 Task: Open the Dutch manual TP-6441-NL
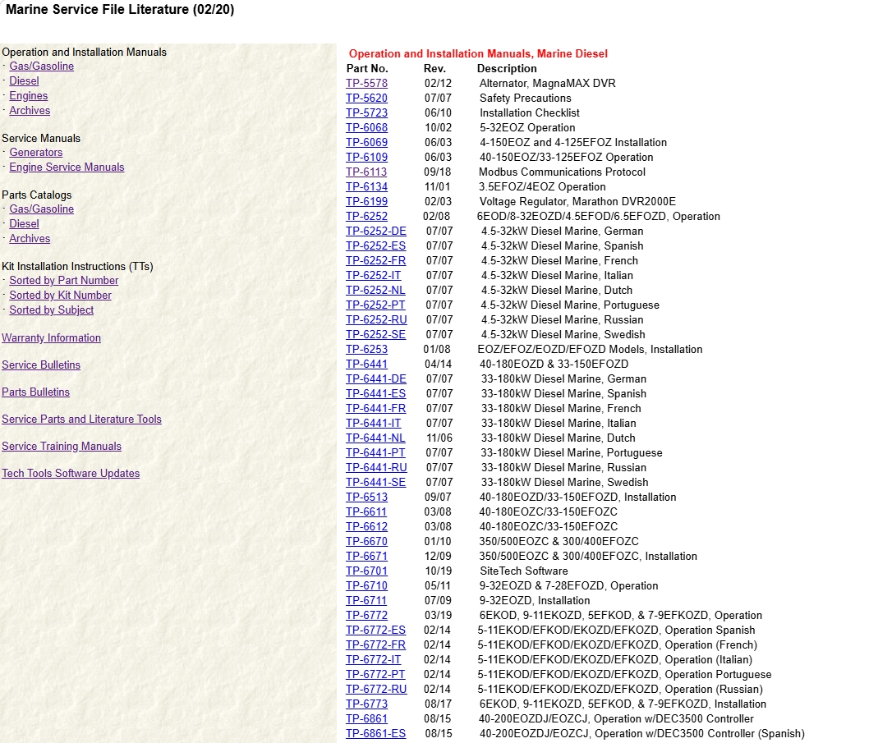point(375,438)
